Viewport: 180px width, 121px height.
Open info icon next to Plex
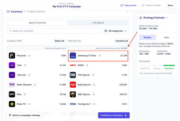click(25, 94)
